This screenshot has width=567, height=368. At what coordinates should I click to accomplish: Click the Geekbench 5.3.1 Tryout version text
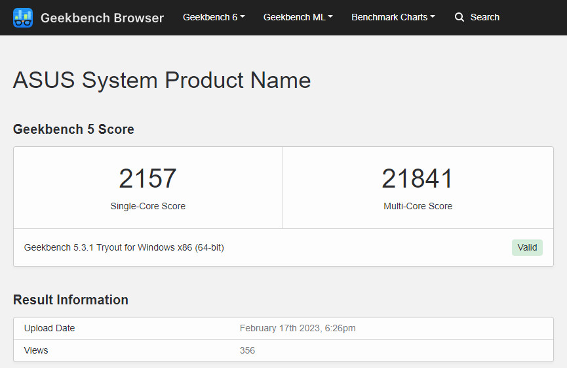124,247
